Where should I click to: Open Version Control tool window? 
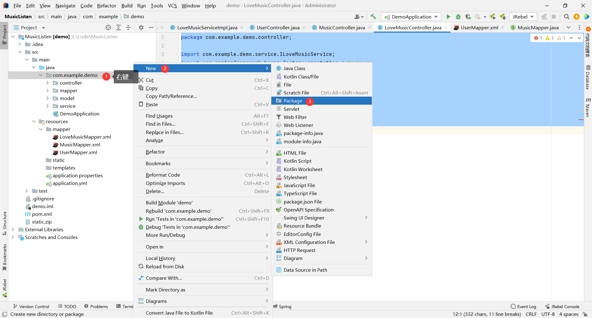coord(31,307)
